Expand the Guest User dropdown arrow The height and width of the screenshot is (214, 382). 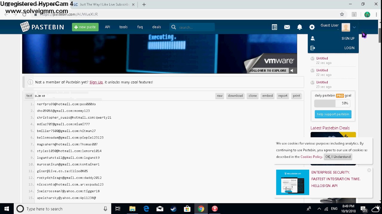point(354,27)
